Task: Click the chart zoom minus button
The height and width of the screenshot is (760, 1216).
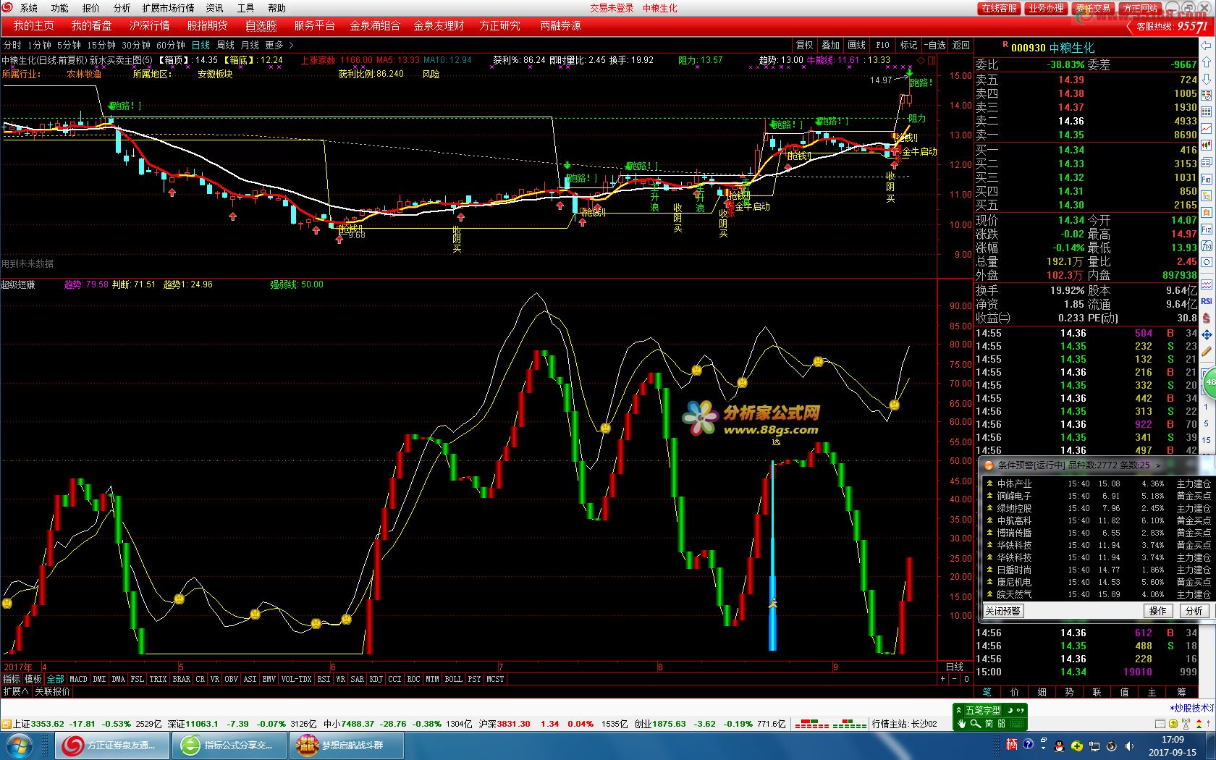Action: (x=954, y=679)
